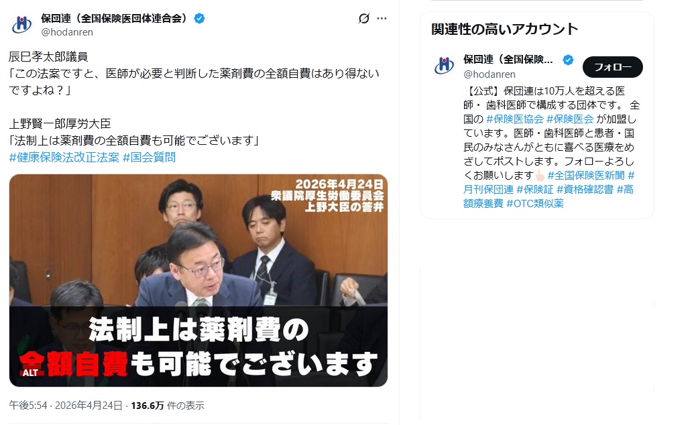The height and width of the screenshot is (425, 698).
Task: Open the #健康保険法改正法案 hashtag
Action: (x=64, y=157)
